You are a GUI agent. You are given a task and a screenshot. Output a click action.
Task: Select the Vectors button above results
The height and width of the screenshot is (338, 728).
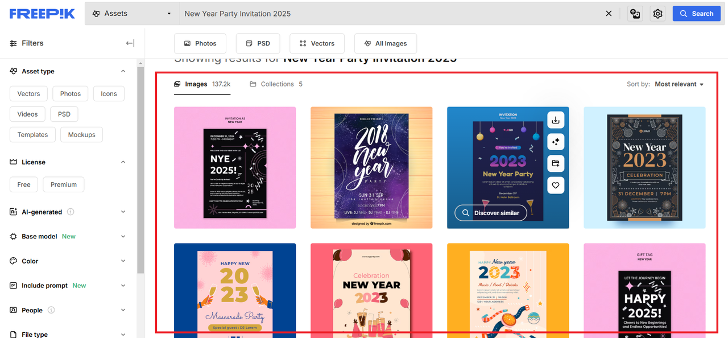tap(317, 43)
